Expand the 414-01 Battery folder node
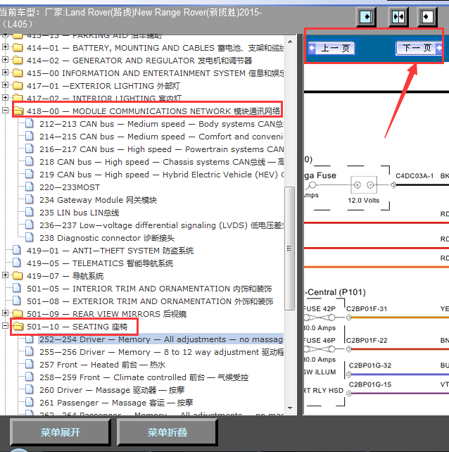 click(x=5, y=46)
